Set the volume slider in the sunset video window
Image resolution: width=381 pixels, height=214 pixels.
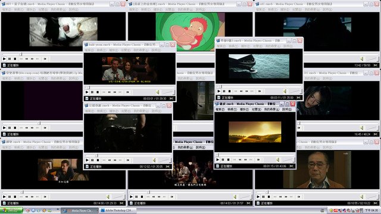[288, 160]
